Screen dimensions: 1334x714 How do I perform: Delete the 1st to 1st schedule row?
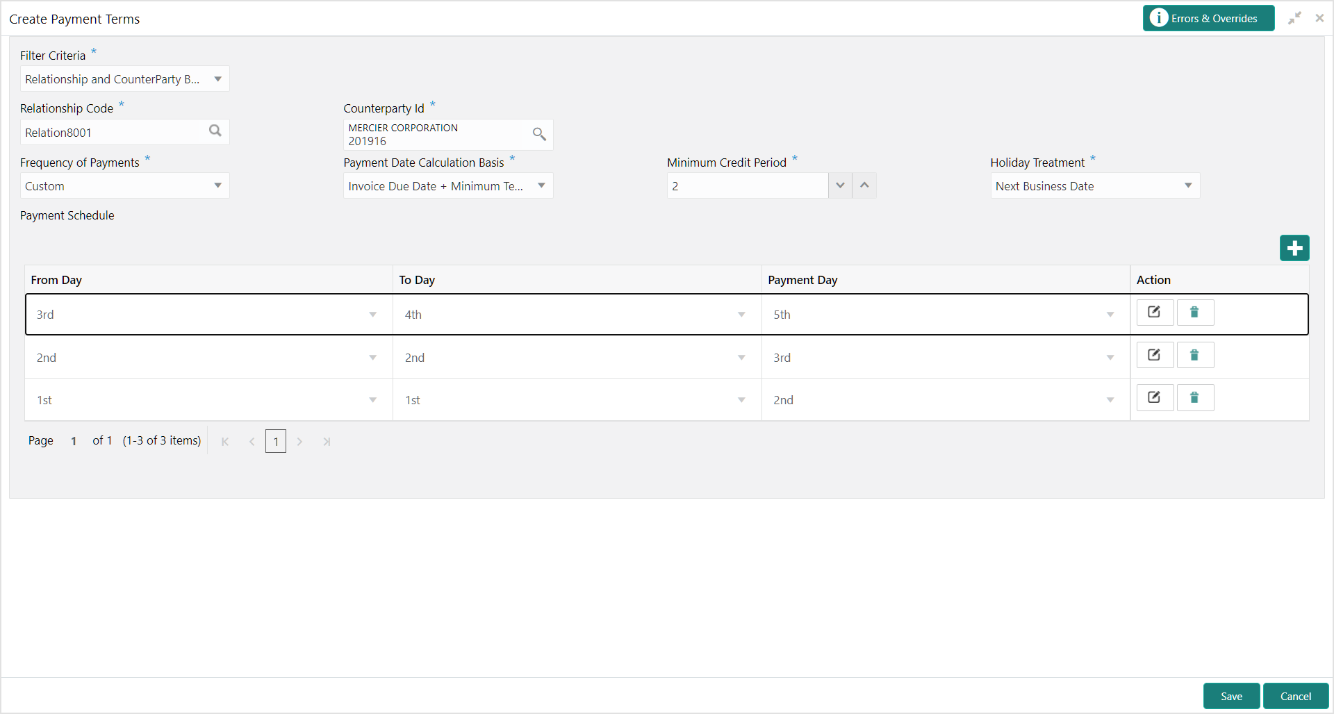tap(1195, 398)
